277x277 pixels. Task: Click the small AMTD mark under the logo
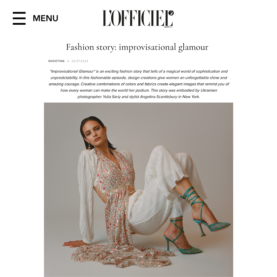(x=168, y=27)
